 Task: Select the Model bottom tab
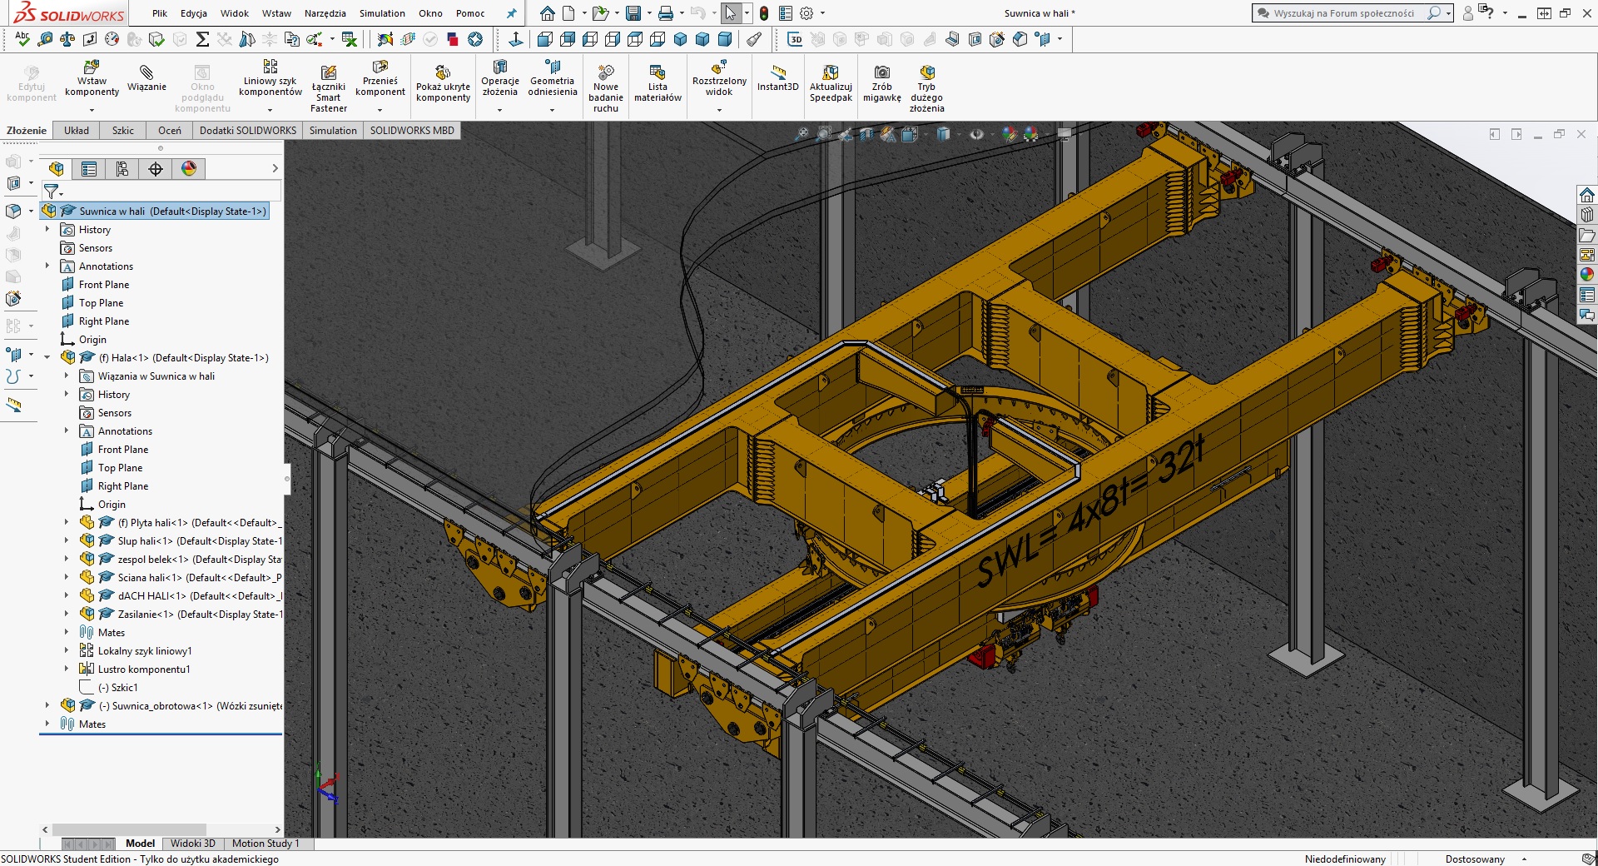141,843
